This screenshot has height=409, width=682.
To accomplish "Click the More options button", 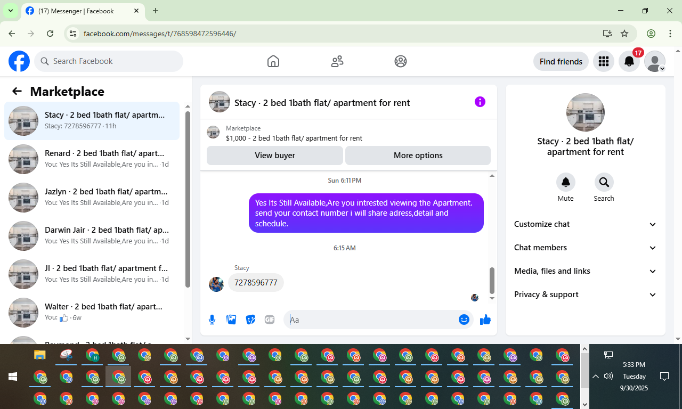I will click(418, 156).
